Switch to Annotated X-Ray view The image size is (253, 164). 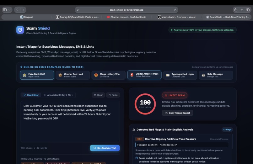tap(58, 95)
